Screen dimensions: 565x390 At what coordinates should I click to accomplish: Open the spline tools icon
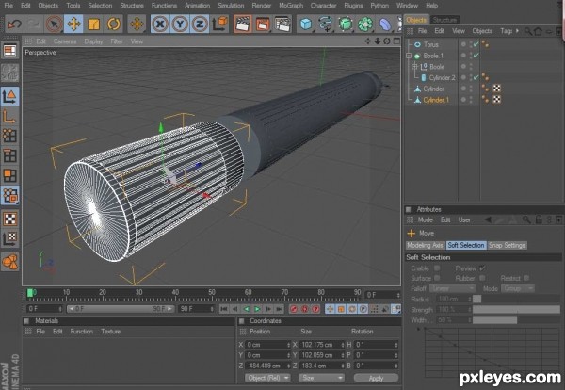tap(326, 24)
